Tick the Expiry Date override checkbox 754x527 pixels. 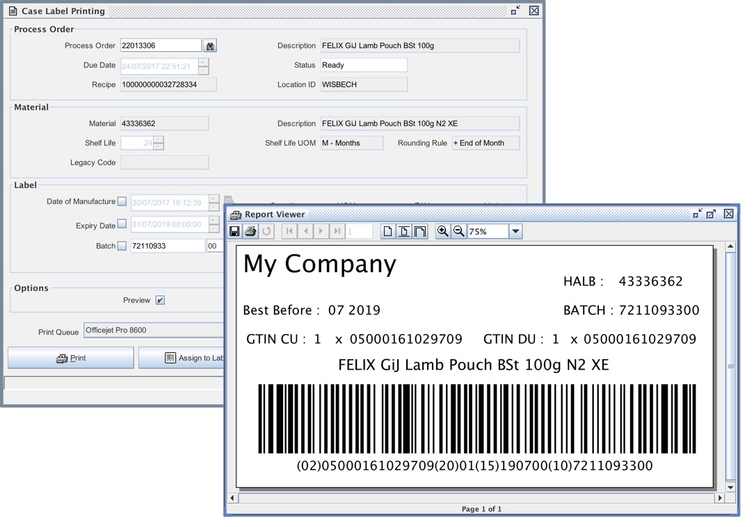click(x=122, y=224)
